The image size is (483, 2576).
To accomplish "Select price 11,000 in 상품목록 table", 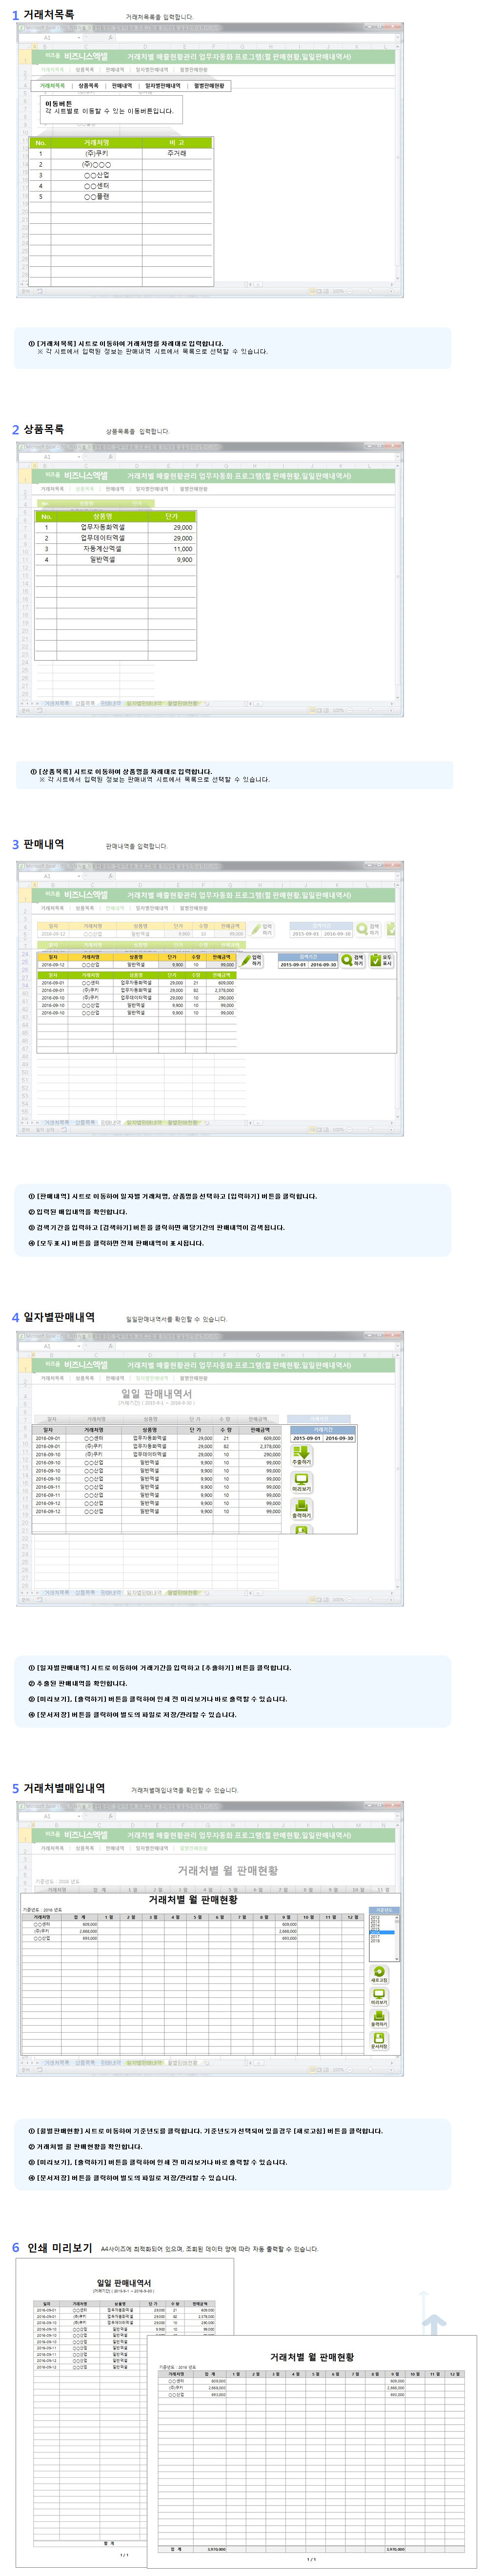I will click(172, 549).
